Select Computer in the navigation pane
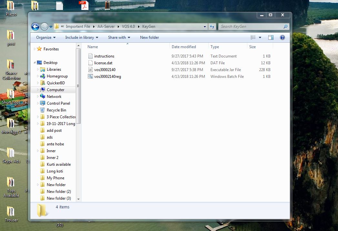The image size is (338, 231). click(56, 90)
